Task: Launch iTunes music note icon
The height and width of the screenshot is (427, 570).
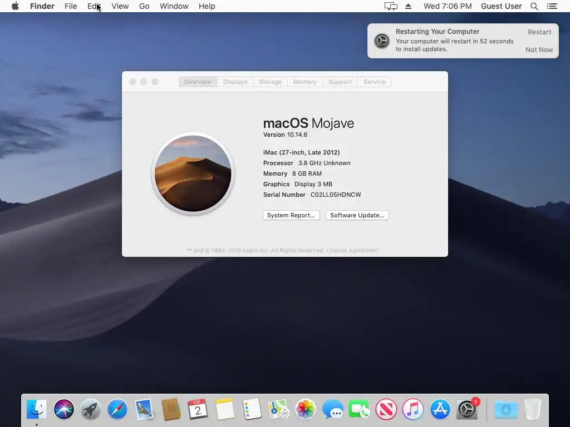Action: 413,409
